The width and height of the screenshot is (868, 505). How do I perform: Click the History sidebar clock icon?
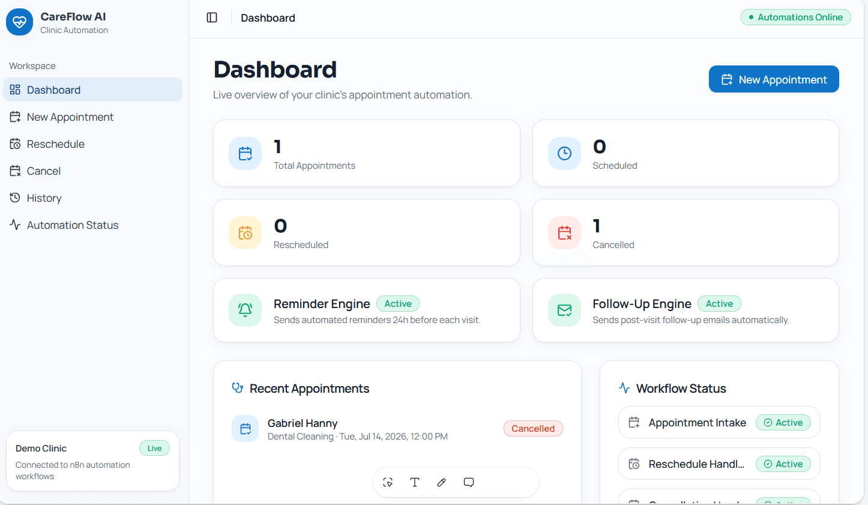(x=15, y=198)
